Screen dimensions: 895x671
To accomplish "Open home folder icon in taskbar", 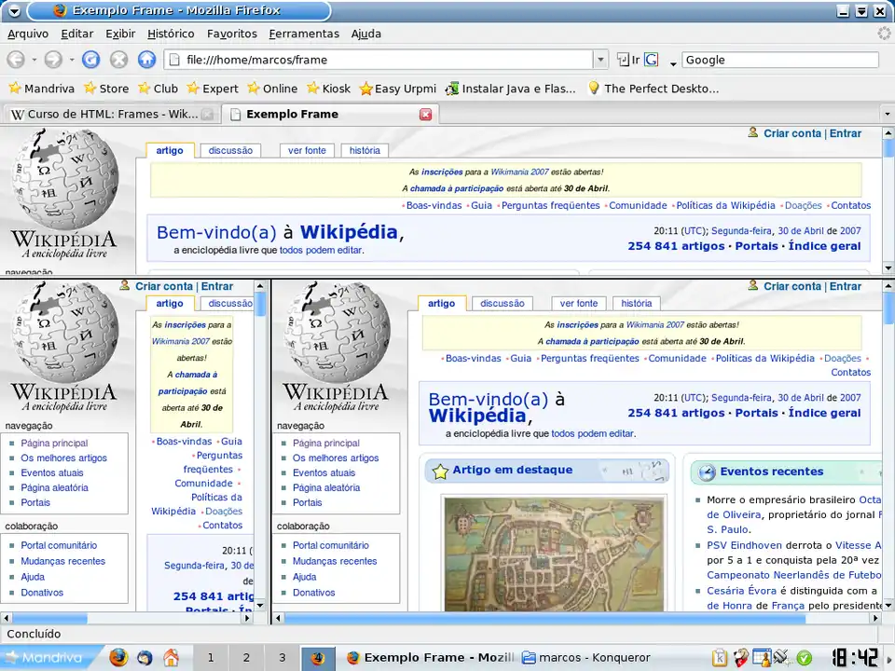I will 172,657.
